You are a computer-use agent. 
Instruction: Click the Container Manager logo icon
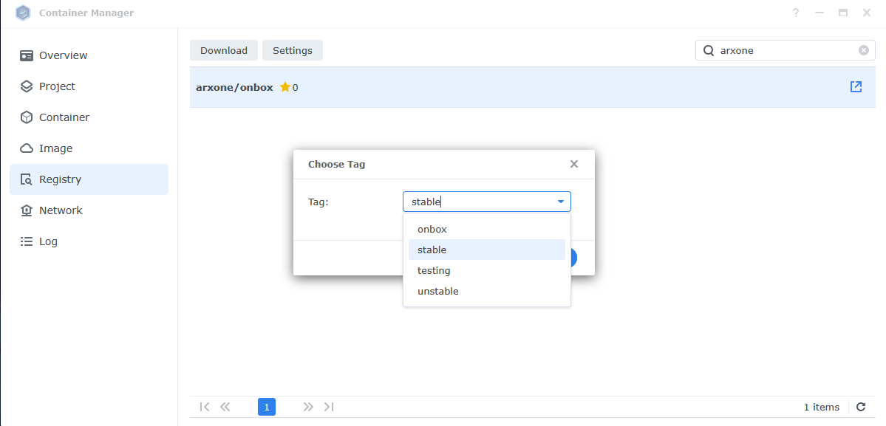(23, 13)
